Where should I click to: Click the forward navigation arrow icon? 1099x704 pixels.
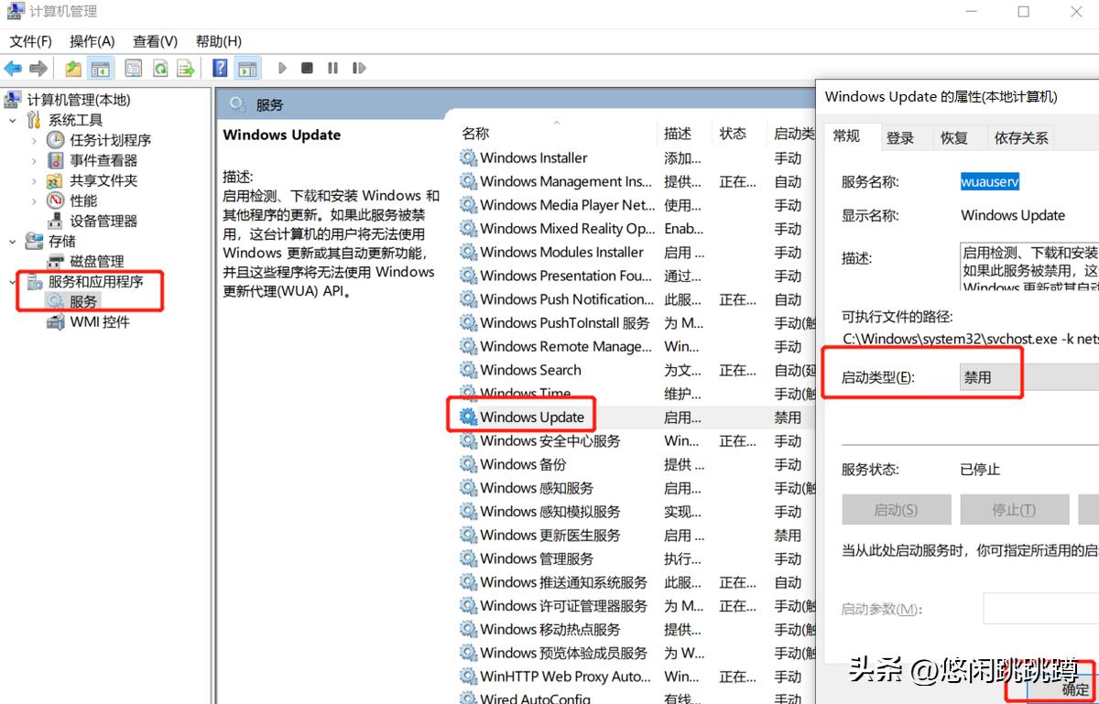click(37, 67)
